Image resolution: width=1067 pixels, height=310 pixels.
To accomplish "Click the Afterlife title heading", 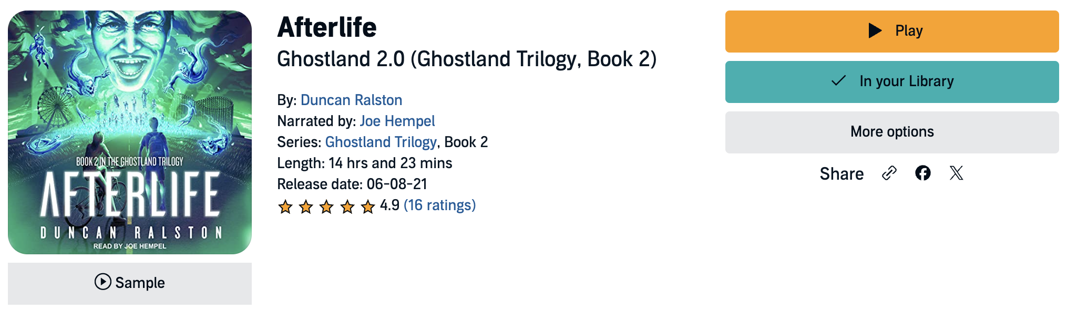I will [327, 27].
